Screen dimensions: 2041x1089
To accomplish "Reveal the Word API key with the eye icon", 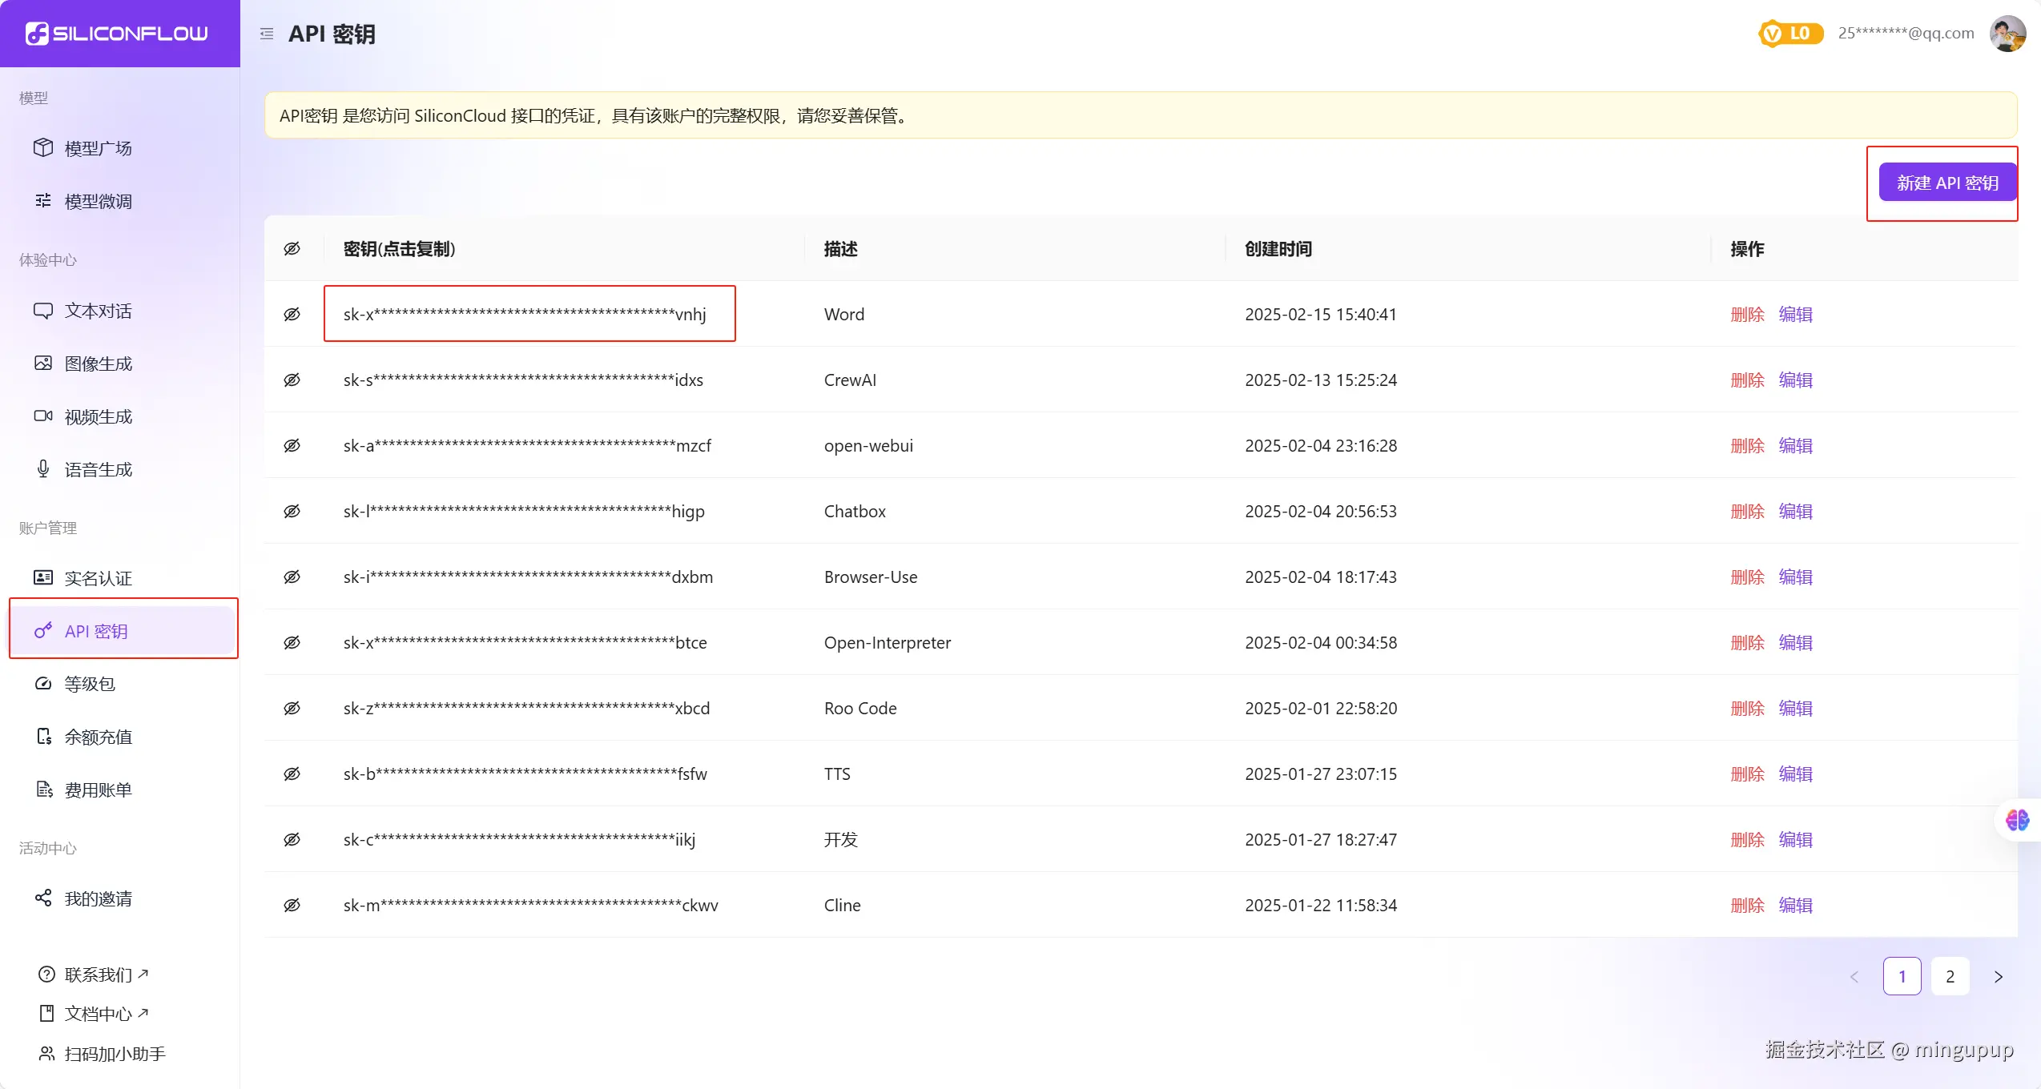I will coord(292,315).
